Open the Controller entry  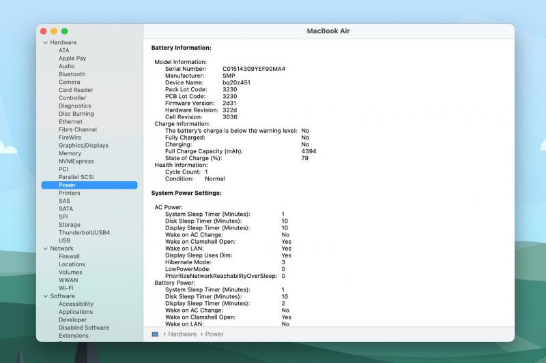point(72,98)
